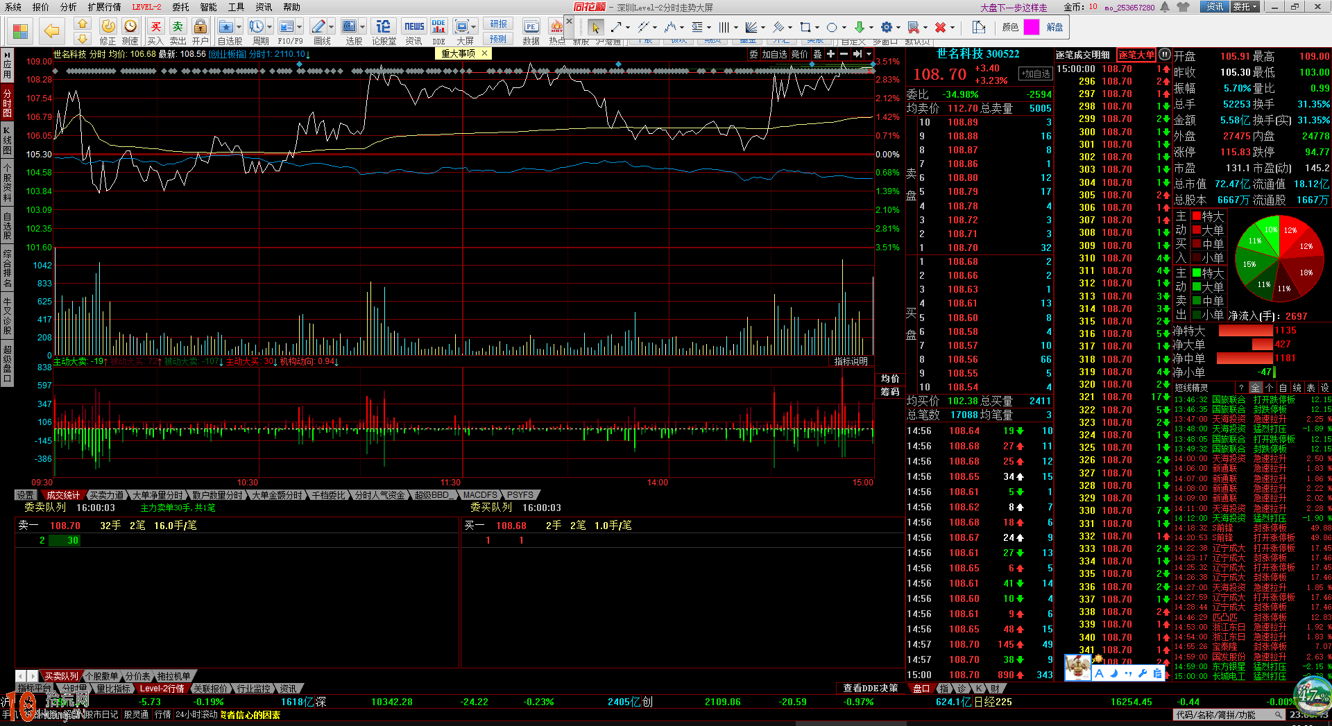The height and width of the screenshot is (726, 1332).
Task: Click the 开户 padlock icon
Action: (x=200, y=27)
